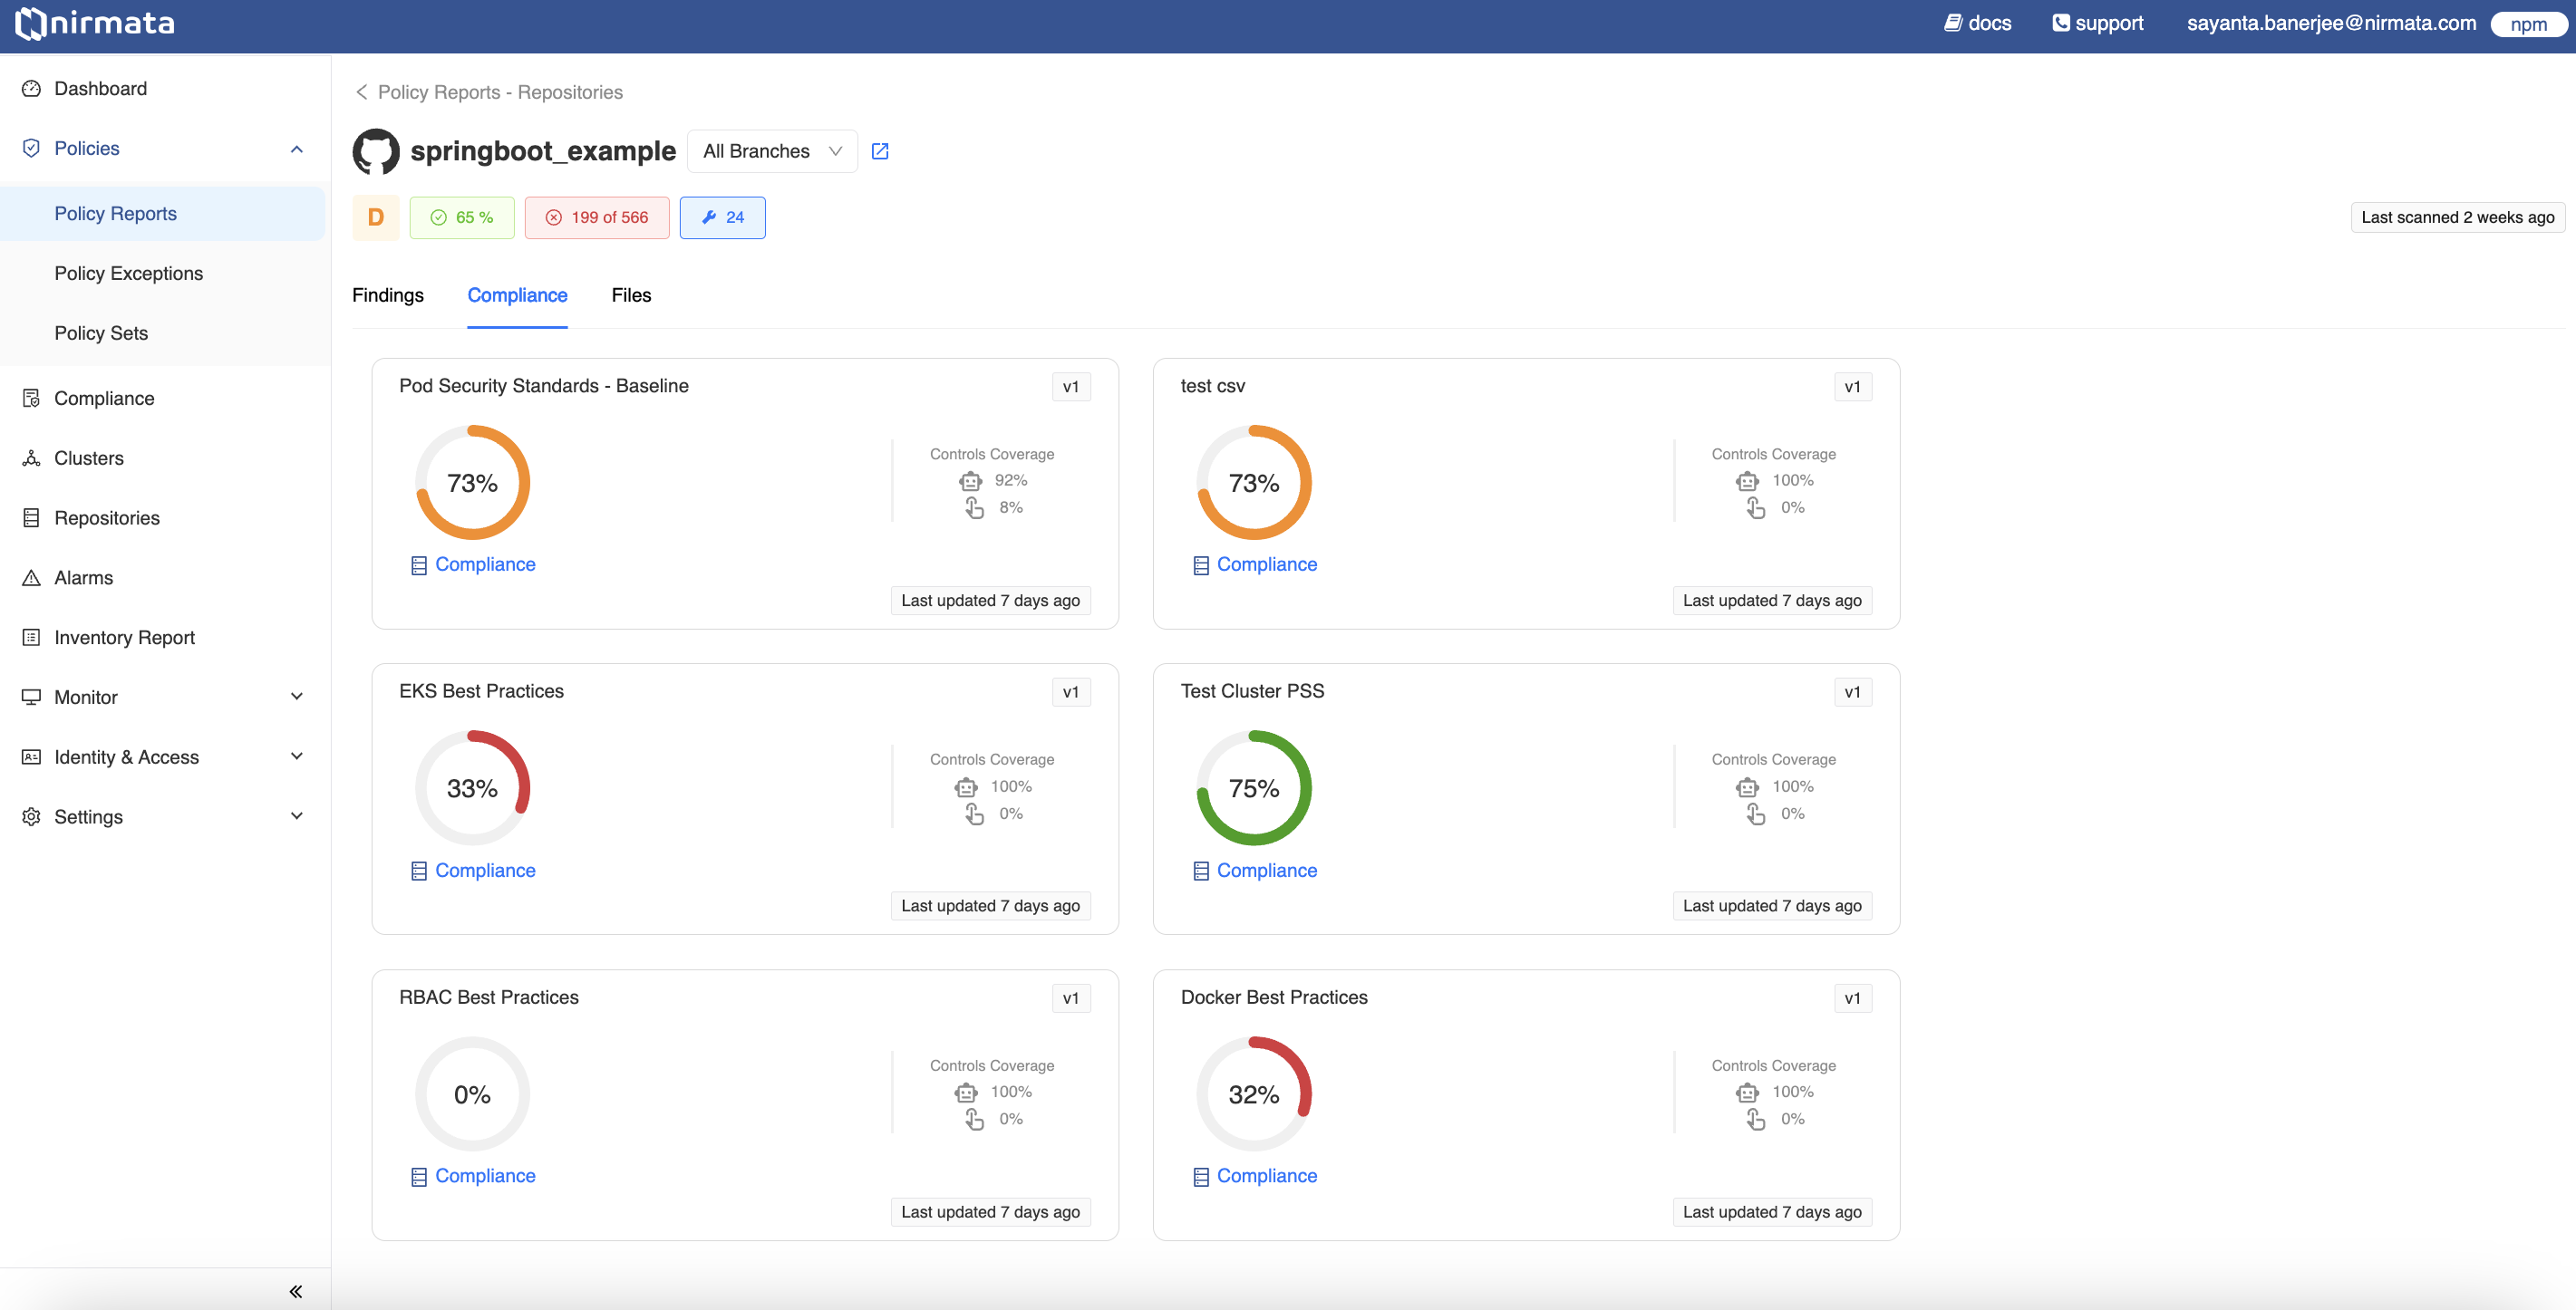Click the D grade badge

pos(376,217)
